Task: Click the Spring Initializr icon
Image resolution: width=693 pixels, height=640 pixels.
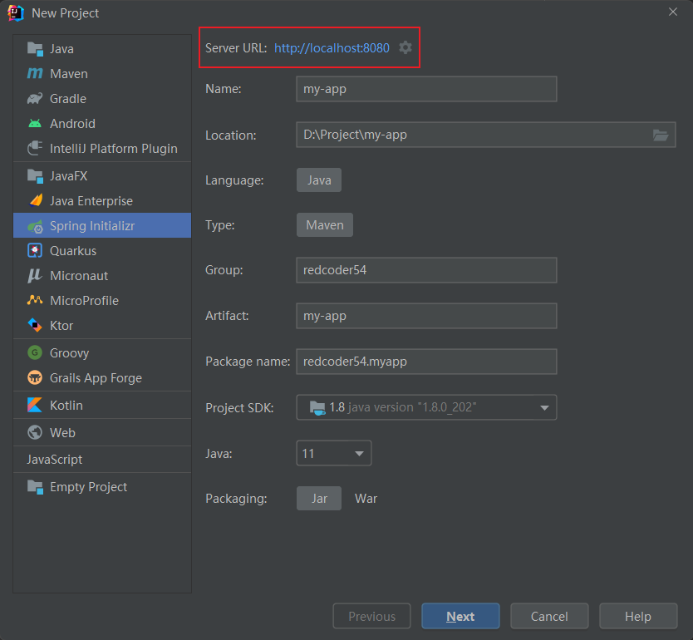Action: [35, 226]
